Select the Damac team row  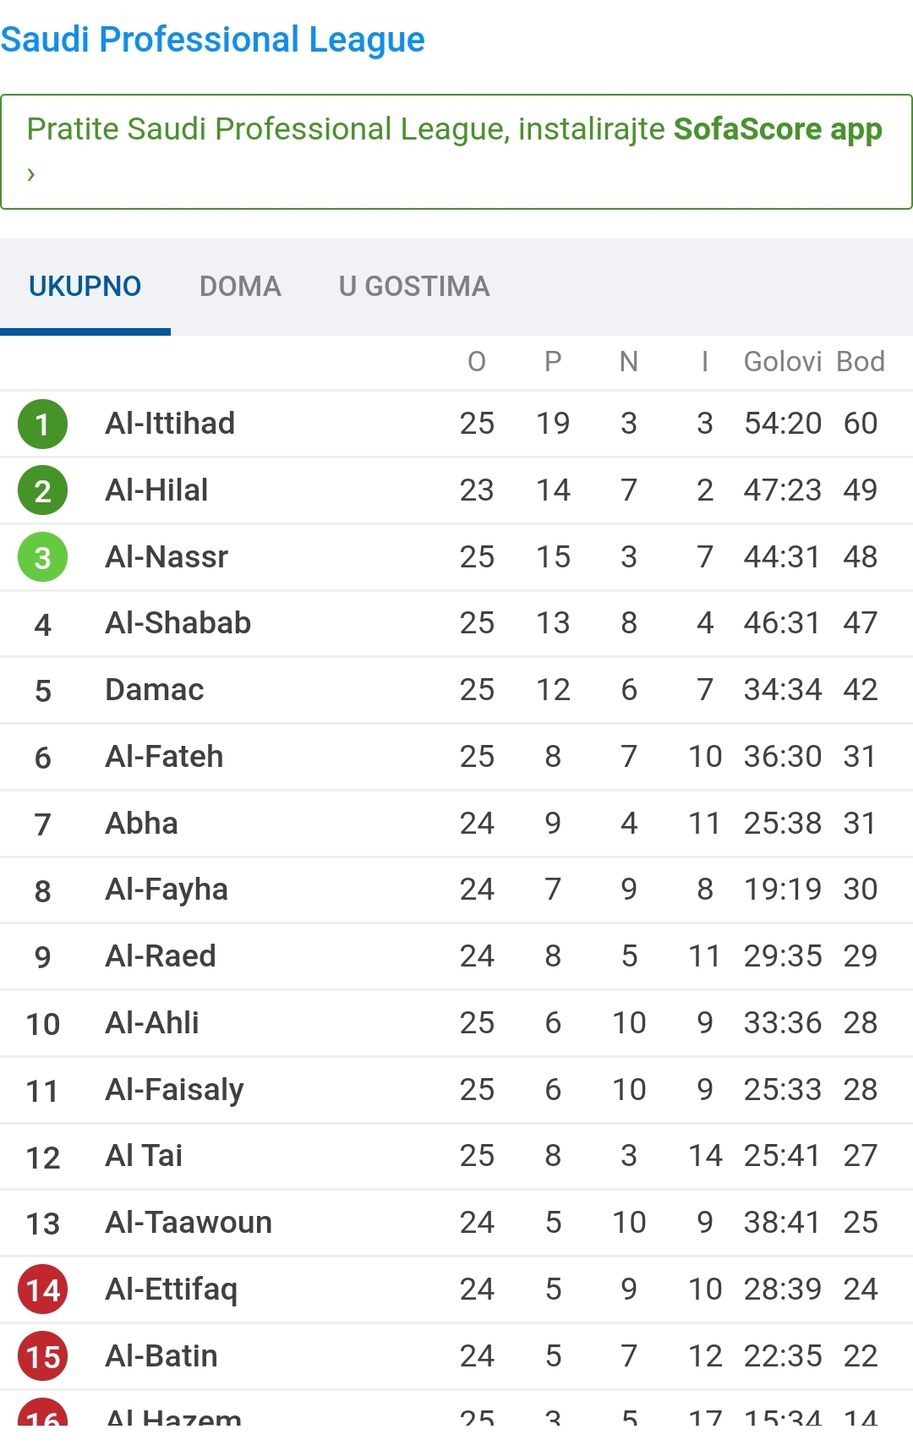coord(154,689)
